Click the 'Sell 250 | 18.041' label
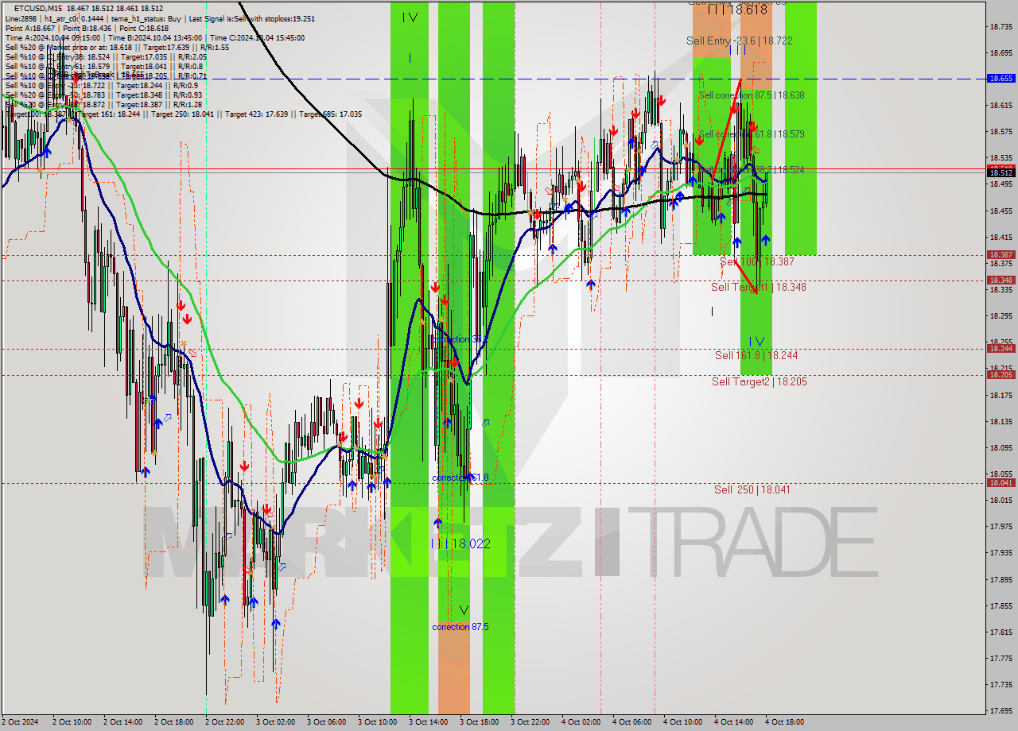This screenshot has width=1018, height=731. (752, 489)
